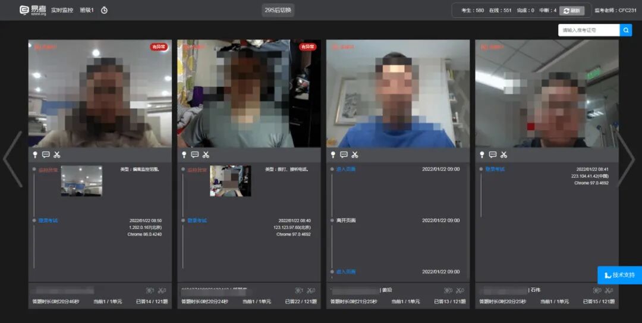Click the 有异常 badge on the 14/121 card
642x323 pixels.
coord(159,47)
